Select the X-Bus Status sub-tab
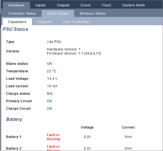This screenshot has width=163, height=151. [58, 14]
